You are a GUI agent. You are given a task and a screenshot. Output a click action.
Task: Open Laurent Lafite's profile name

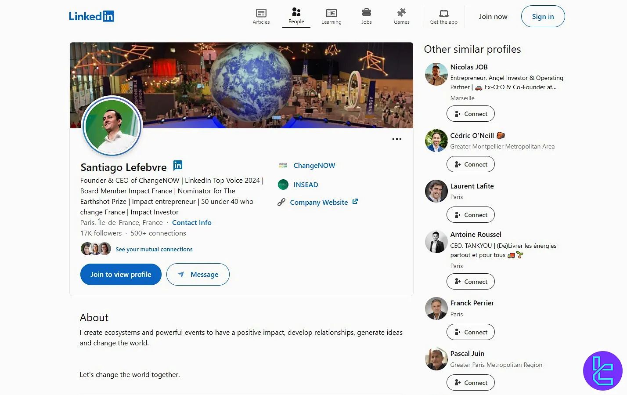coord(472,186)
